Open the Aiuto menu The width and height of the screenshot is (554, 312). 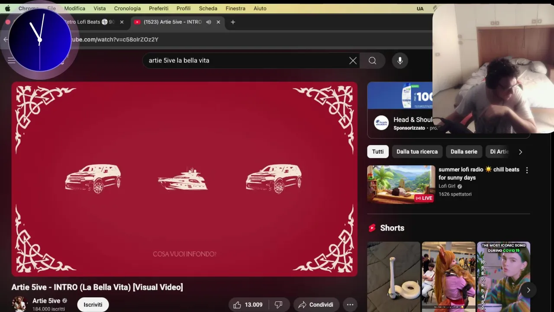coord(260,8)
